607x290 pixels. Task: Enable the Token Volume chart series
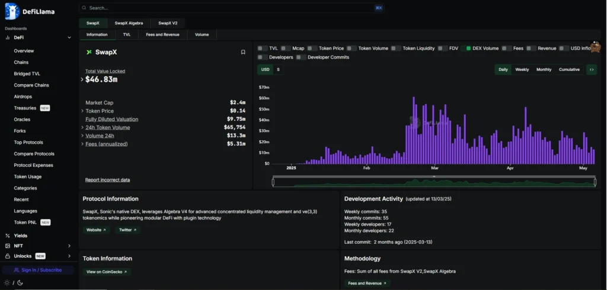(x=352, y=49)
